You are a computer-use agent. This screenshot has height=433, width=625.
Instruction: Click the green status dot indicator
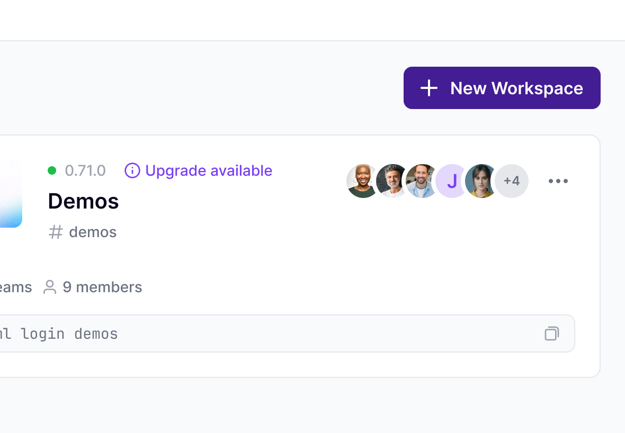coord(52,170)
